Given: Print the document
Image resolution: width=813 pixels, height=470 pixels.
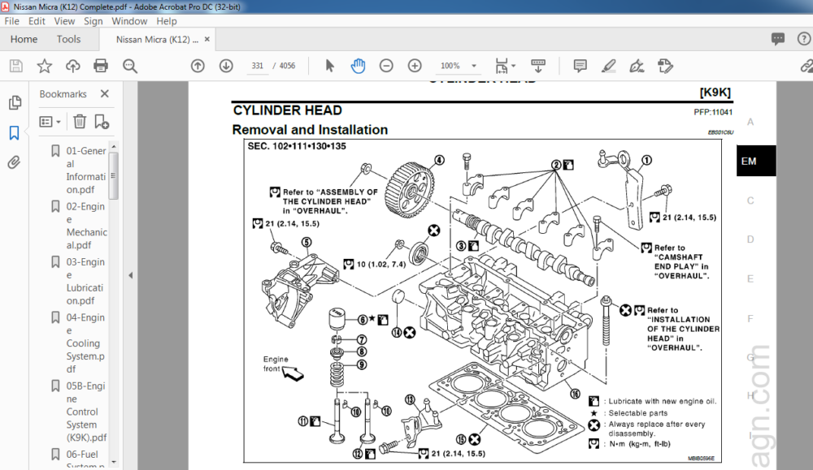Looking at the screenshot, I should coord(101,66).
